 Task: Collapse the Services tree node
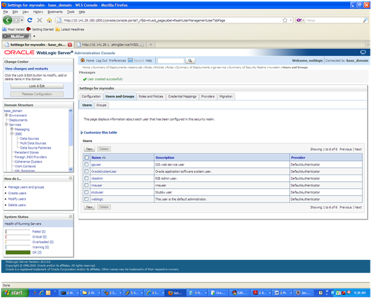[7, 124]
